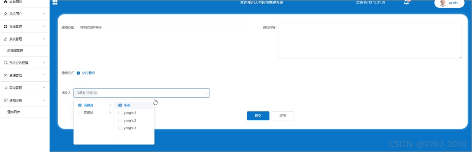472x152 pixels.
Task: Click the grid icon beside 仓库管理
Action: [5, 26]
